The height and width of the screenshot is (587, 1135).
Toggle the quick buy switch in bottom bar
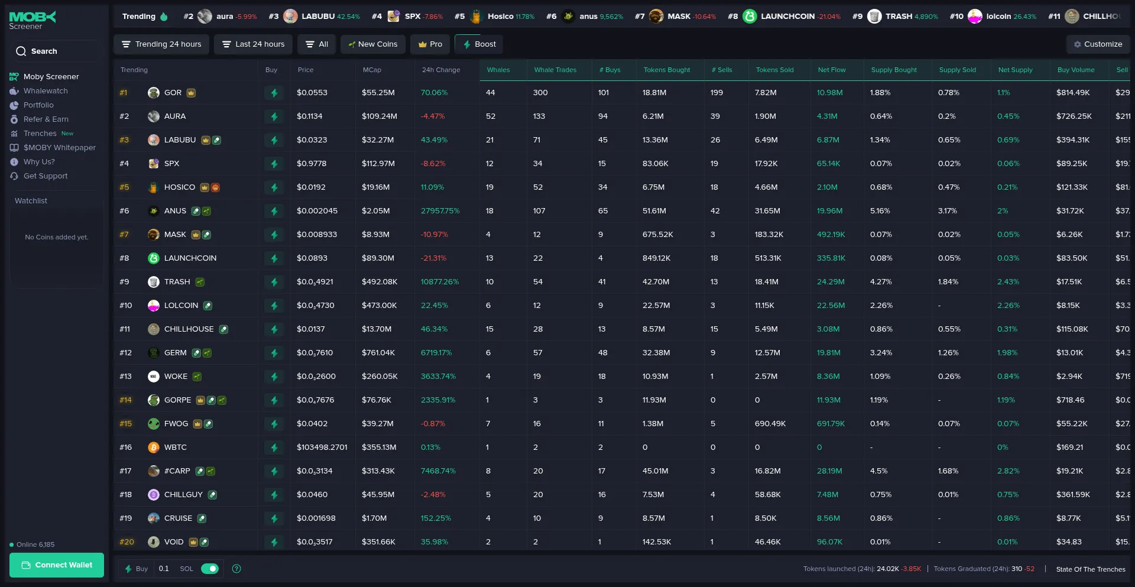click(x=210, y=569)
